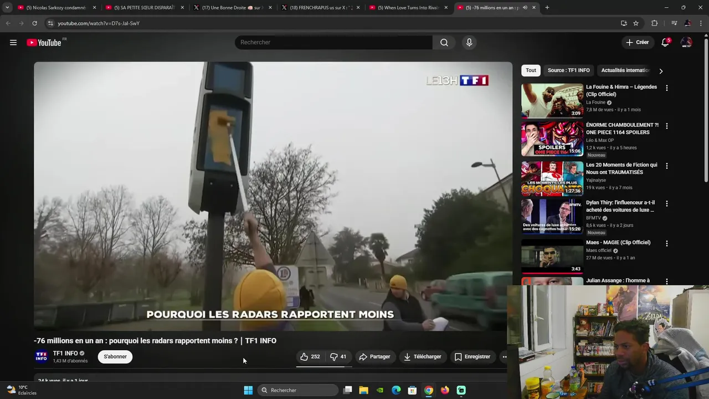The width and height of the screenshot is (709, 399).
Task: Show more filter chips with arrow
Action: point(660,71)
